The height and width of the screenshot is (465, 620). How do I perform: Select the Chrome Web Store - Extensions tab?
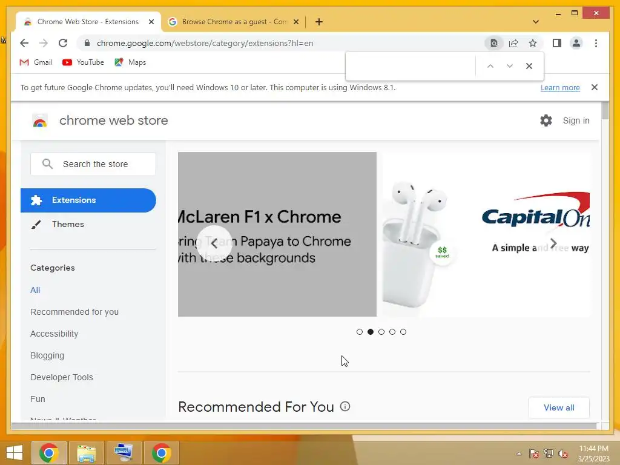pos(88,22)
